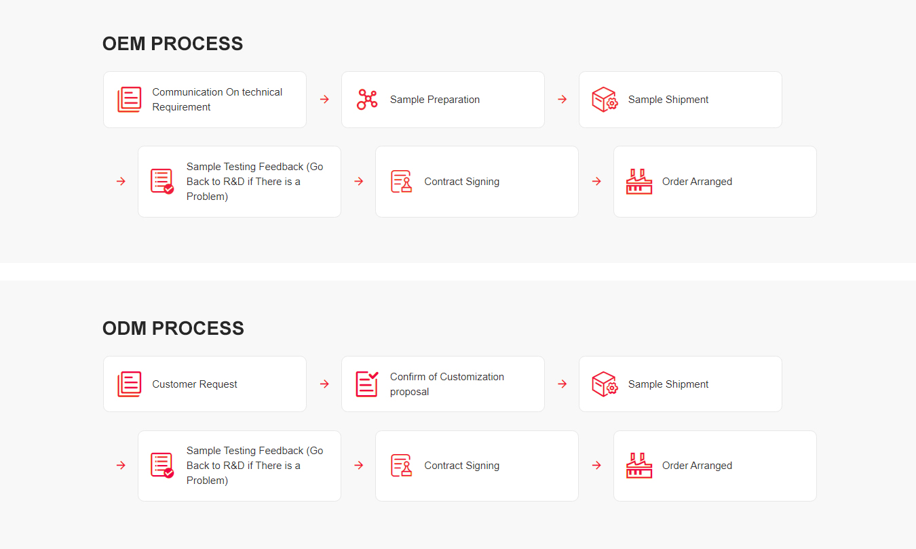Click the document icon beside Customer Request
916x549 pixels.
tap(129, 384)
